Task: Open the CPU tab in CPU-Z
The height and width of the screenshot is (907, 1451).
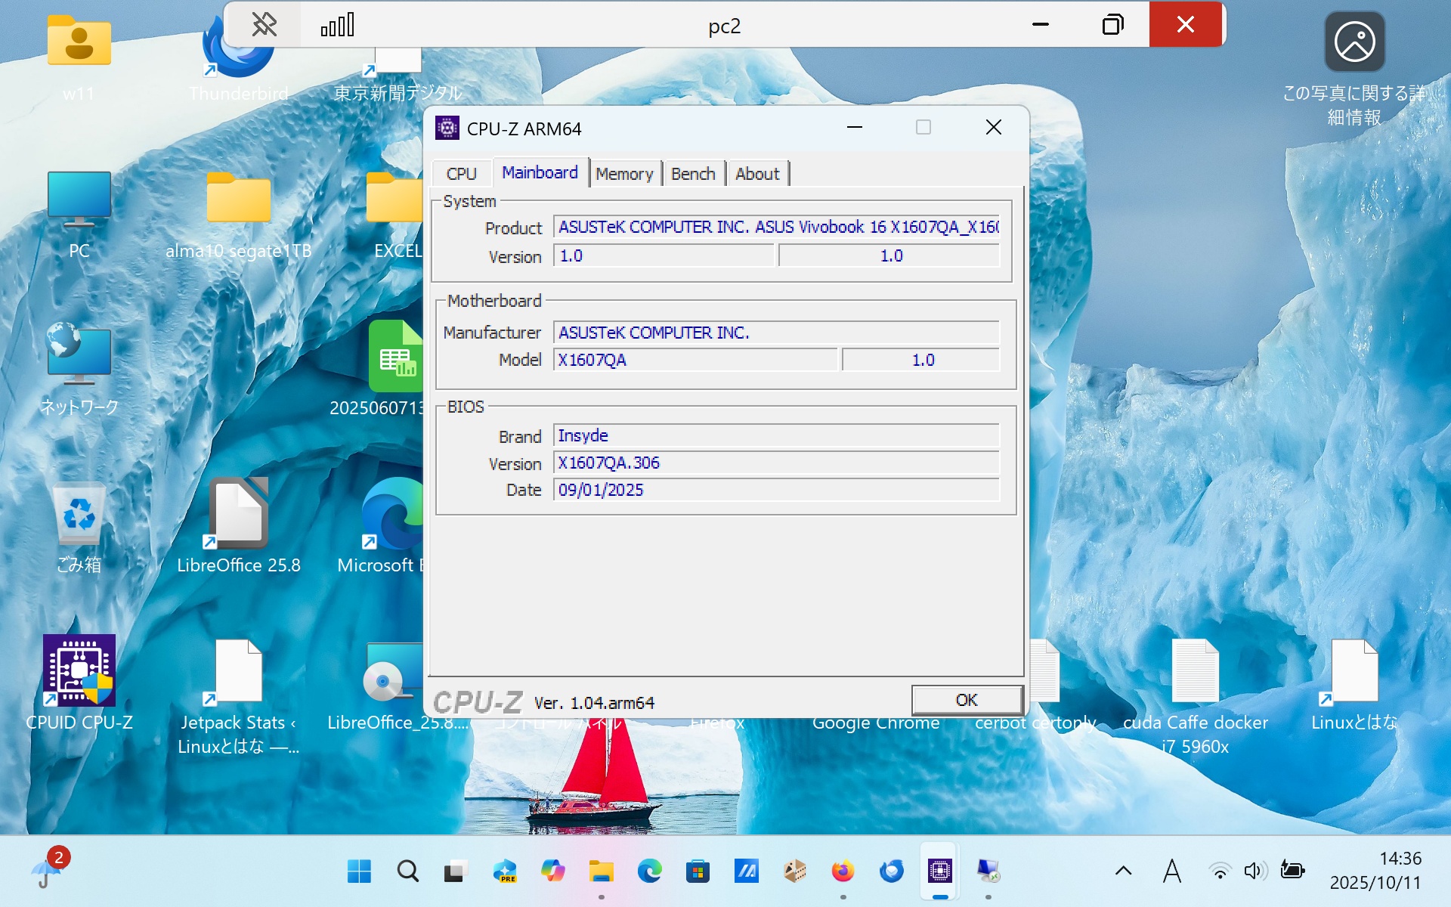Action: (461, 174)
